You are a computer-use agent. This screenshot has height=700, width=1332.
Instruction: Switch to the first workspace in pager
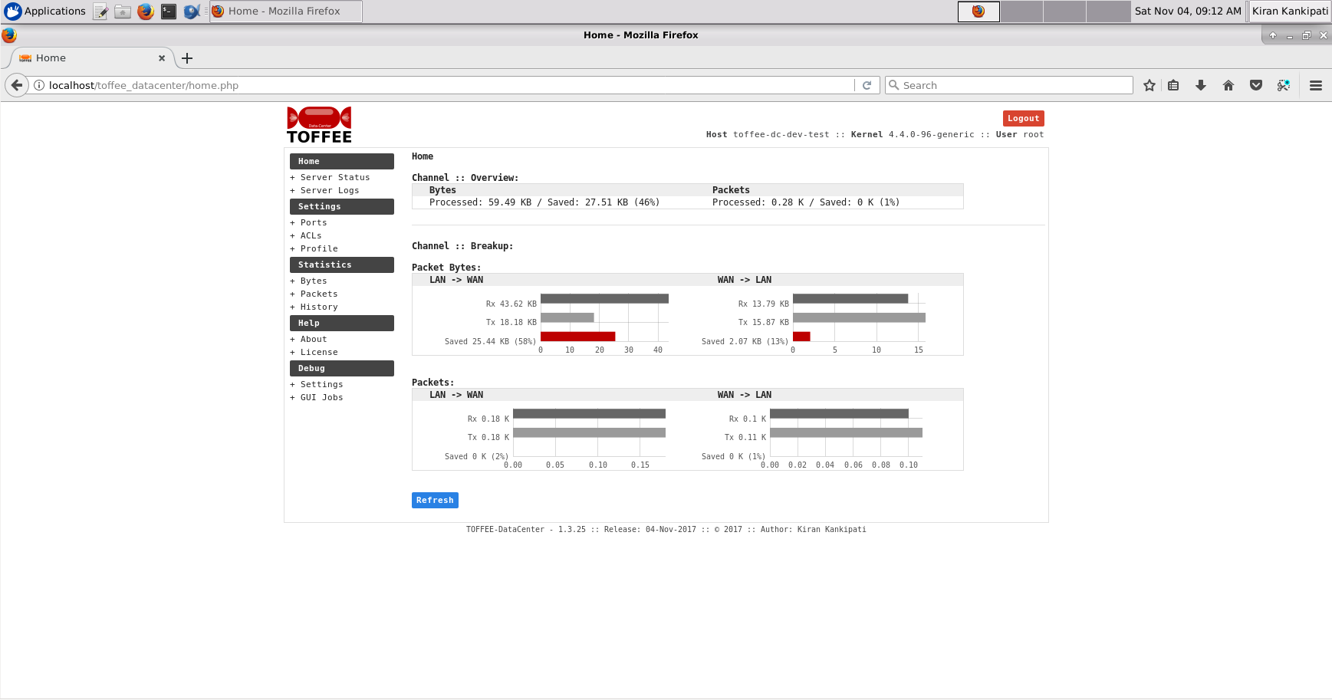(x=978, y=12)
